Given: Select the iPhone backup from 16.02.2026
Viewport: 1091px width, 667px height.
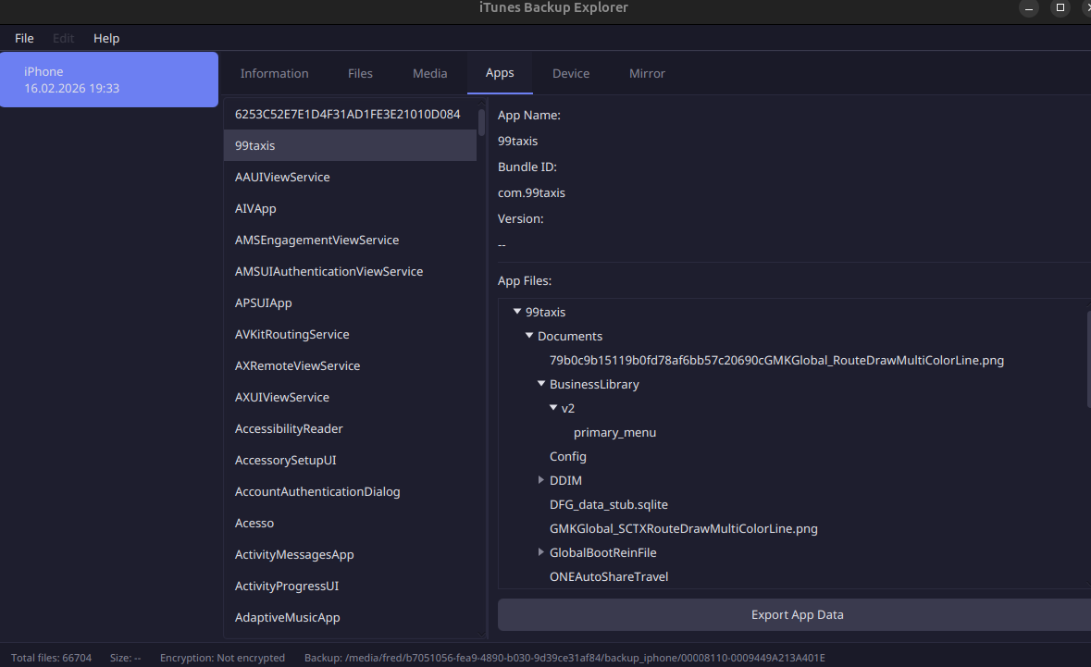Looking at the screenshot, I should point(109,80).
